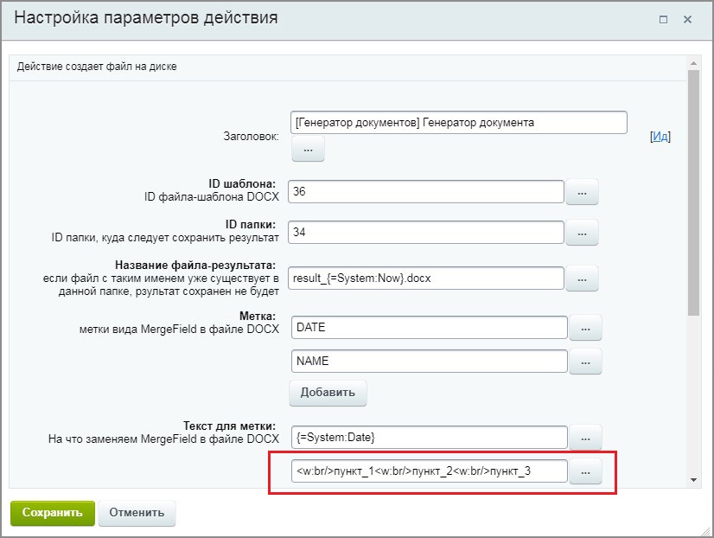Click the dialog's vertical scrollbar down arrow

coord(693,479)
